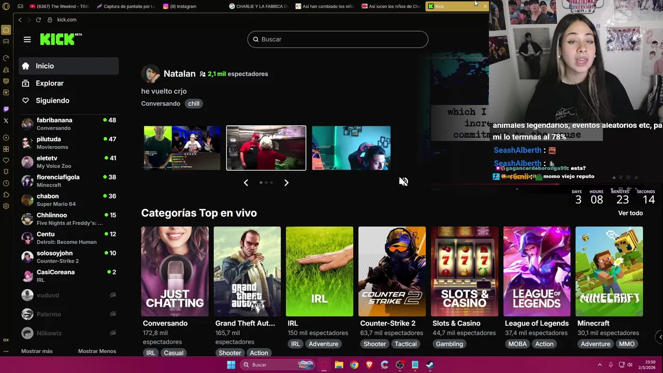Open X in Opera sidebar

tap(6, 121)
